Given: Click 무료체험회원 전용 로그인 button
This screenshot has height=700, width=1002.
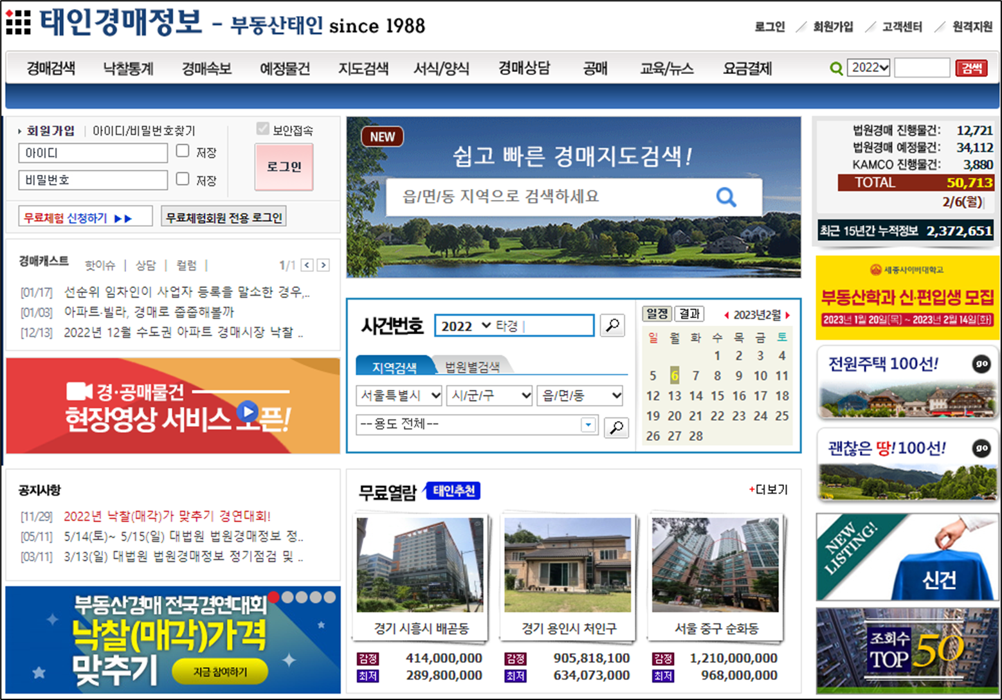Looking at the screenshot, I should pos(224,217).
